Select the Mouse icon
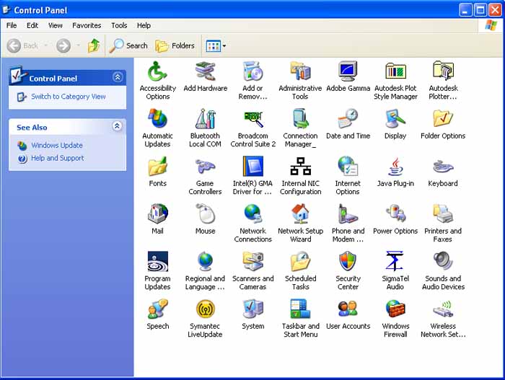This screenshot has height=380, width=505. coord(205,213)
